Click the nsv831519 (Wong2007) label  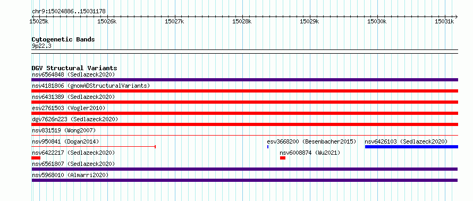tap(64, 130)
